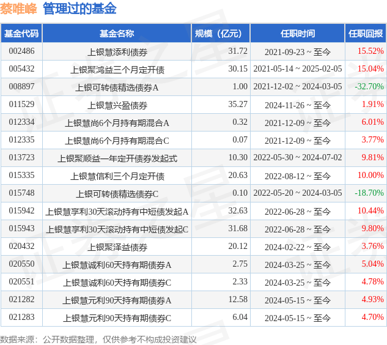This screenshot has width=387, height=345.
Task: Select fund code 013723
Action: click(x=21, y=158)
